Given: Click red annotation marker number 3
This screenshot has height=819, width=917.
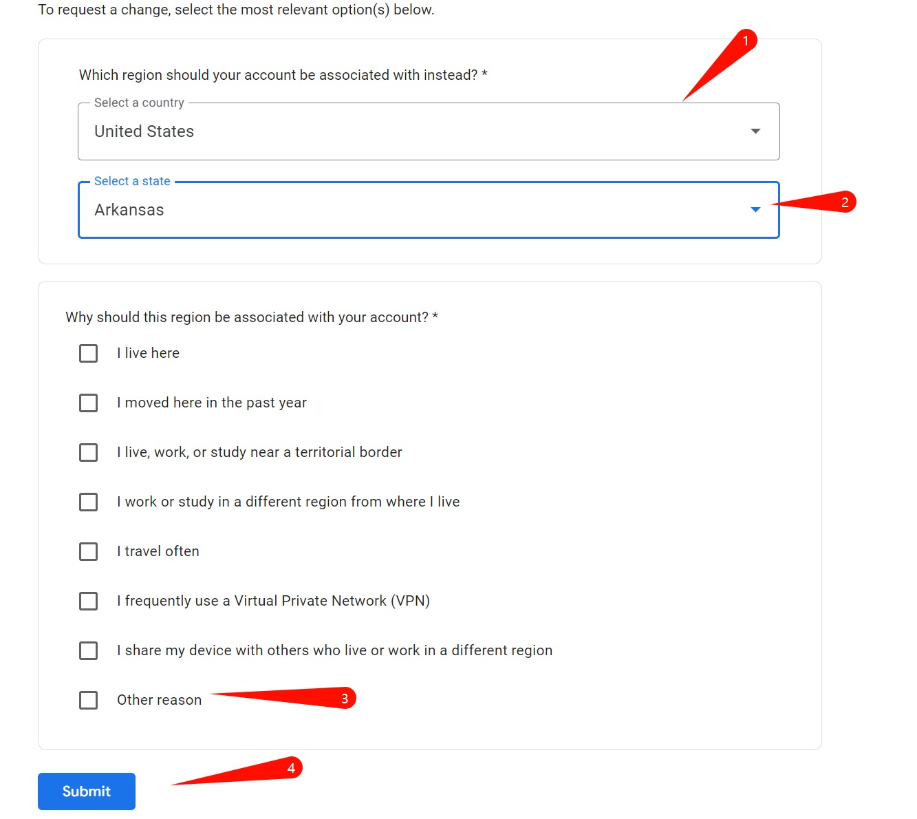Looking at the screenshot, I should 345,699.
